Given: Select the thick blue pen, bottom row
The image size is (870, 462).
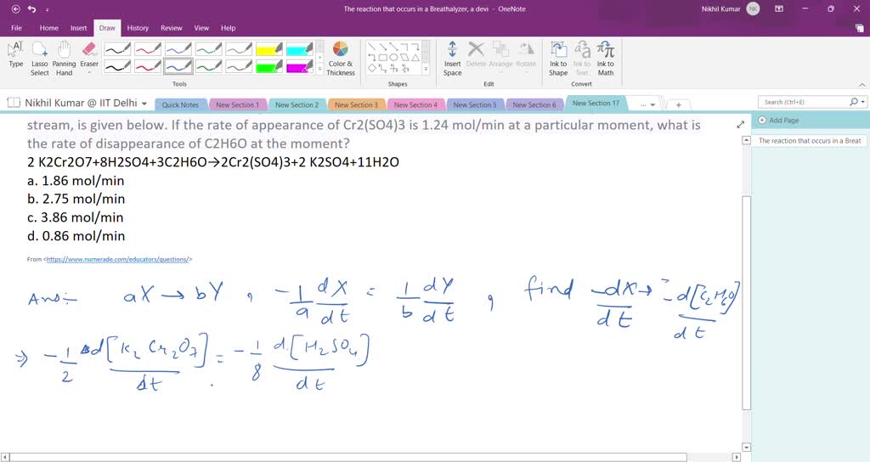Looking at the screenshot, I should click(178, 66).
